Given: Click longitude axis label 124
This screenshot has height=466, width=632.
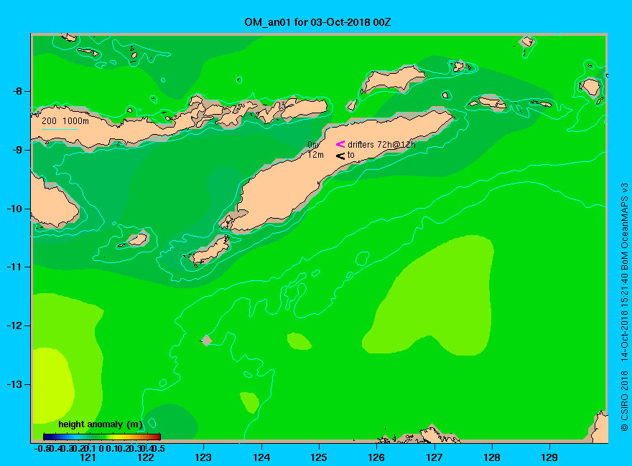Looking at the screenshot, I should (261, 457).
